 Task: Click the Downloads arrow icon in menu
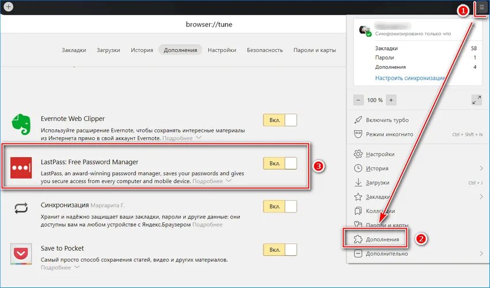[358, 183]
